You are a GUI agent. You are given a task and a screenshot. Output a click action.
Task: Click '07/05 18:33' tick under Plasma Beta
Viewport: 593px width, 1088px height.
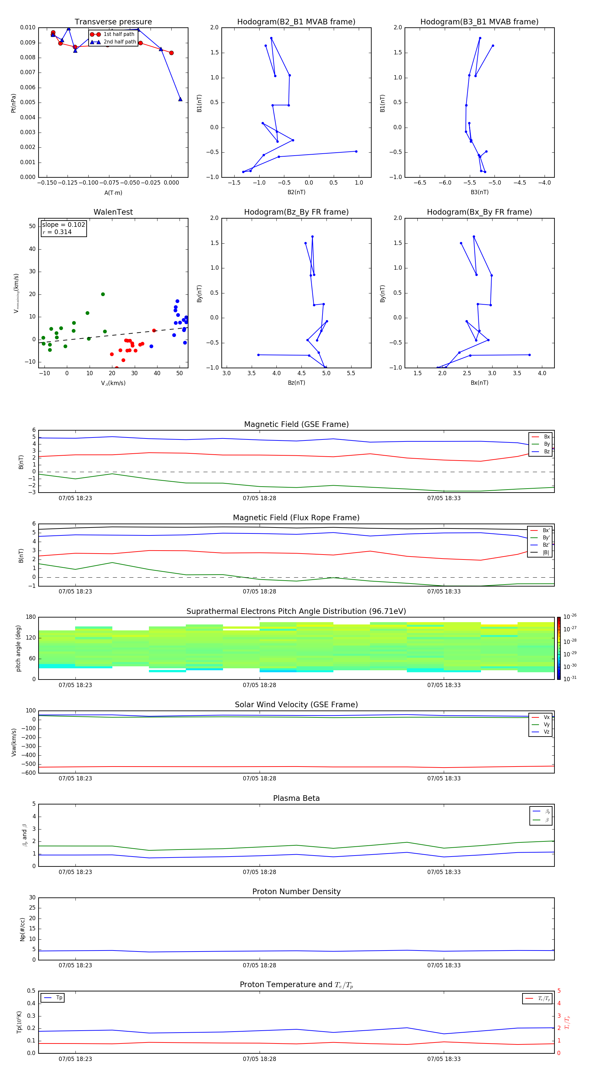coord(443,872)
